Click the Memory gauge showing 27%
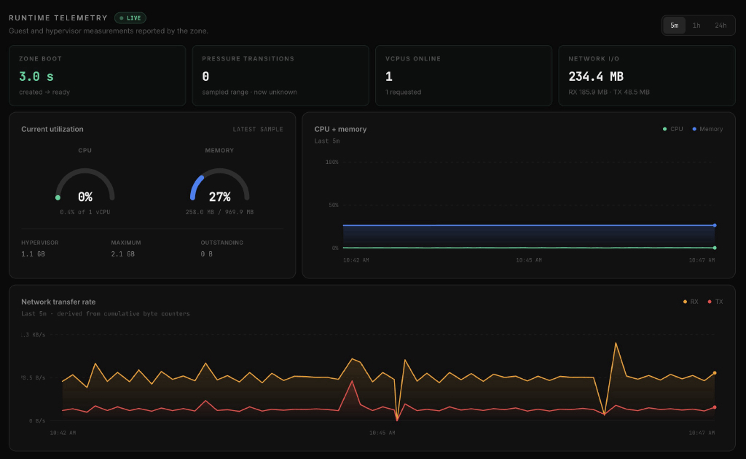The width and height of the screenshot is (746, 459). pos(219,186)
